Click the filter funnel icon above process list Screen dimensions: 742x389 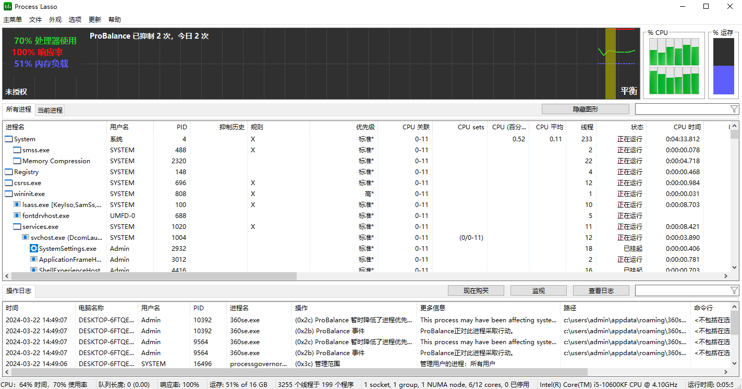[734, 109]
